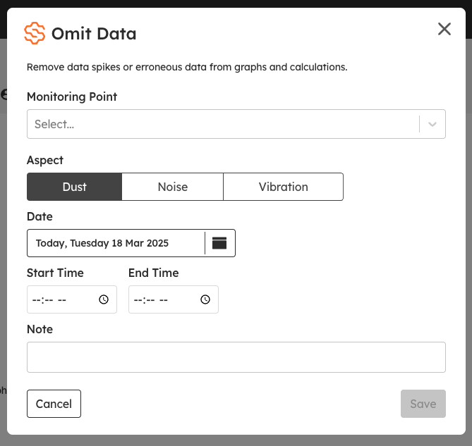Click the orange Omit Data logo icon

click(x=35, y=33)
